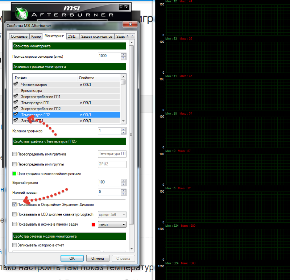Click the Отмена button
The height and width of the screenshot is (280, 290).
(x=98, y=258)
